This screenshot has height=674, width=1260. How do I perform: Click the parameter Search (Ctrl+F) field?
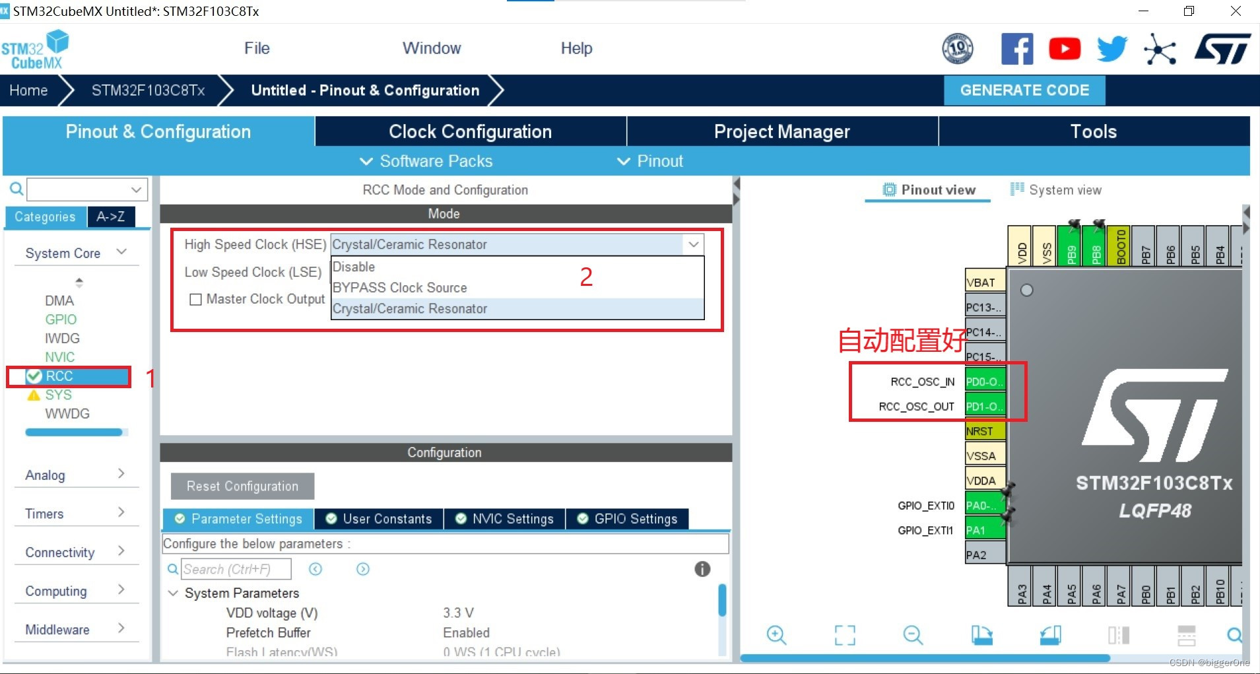tap(236, 569)
